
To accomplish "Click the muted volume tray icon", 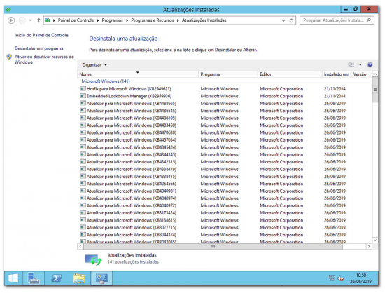I will tap(341, 278).
